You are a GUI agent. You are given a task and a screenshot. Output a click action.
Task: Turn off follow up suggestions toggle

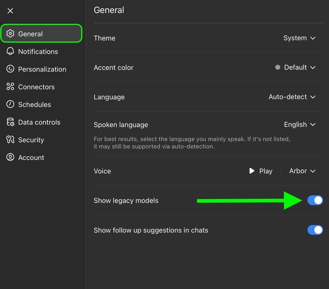[315, 230]
